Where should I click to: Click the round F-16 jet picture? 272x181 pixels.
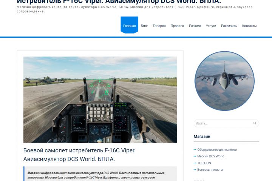tap(224, 81)
